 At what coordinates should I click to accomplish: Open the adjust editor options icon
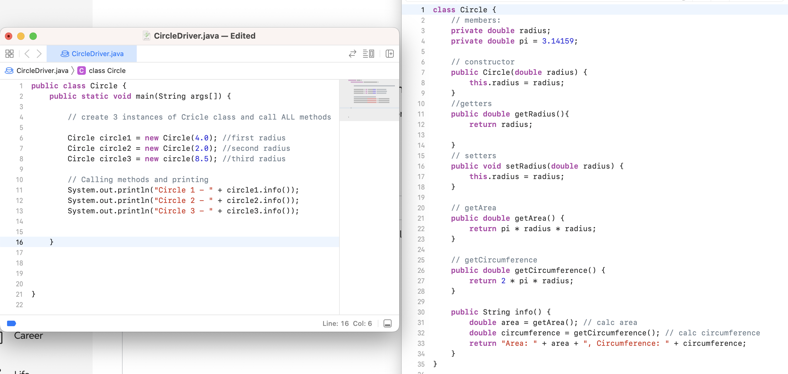[369, 54]
